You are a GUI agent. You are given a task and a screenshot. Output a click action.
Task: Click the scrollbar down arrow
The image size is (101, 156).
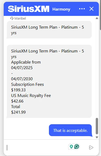(97, 137)
